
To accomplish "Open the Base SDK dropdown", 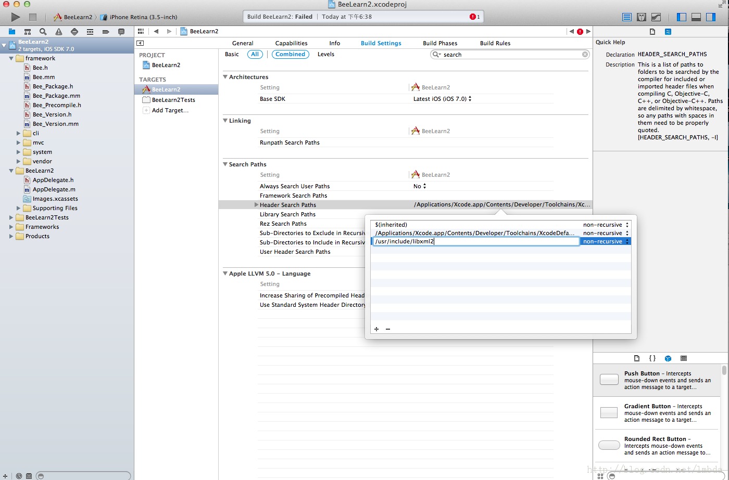I will (x=442, y=99).
